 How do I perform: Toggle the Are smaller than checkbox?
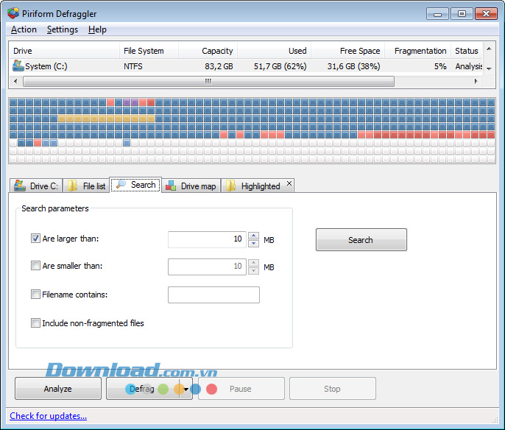point(35,265)
